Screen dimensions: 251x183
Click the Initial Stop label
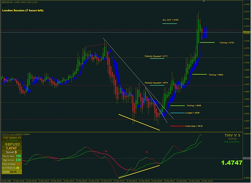coord(194,126)
